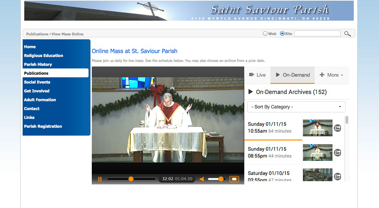The height and width of the screenshot is (208, 379).
Task: Open Get Involved page
Action: click(x=36, y=91)
